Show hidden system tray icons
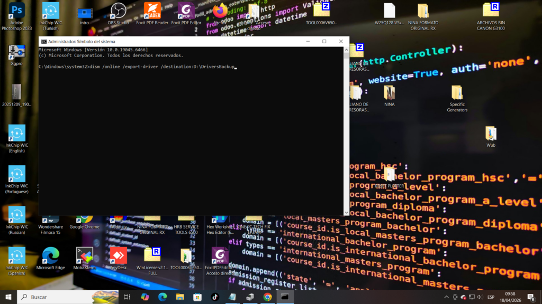The image size is (542, 304). pos(446,297)
